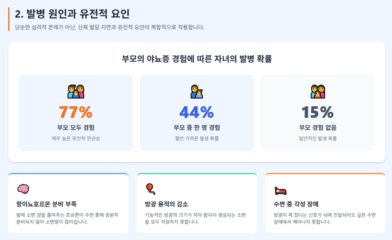Click the two-parent family emoji icon
The width and height of the screenshot is (392, 240).
pos(76,92)
